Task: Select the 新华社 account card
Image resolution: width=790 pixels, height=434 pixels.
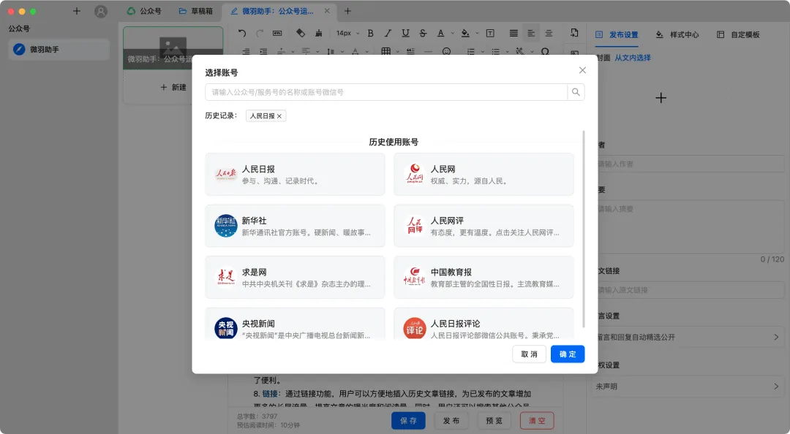Action: pos(295,226)
